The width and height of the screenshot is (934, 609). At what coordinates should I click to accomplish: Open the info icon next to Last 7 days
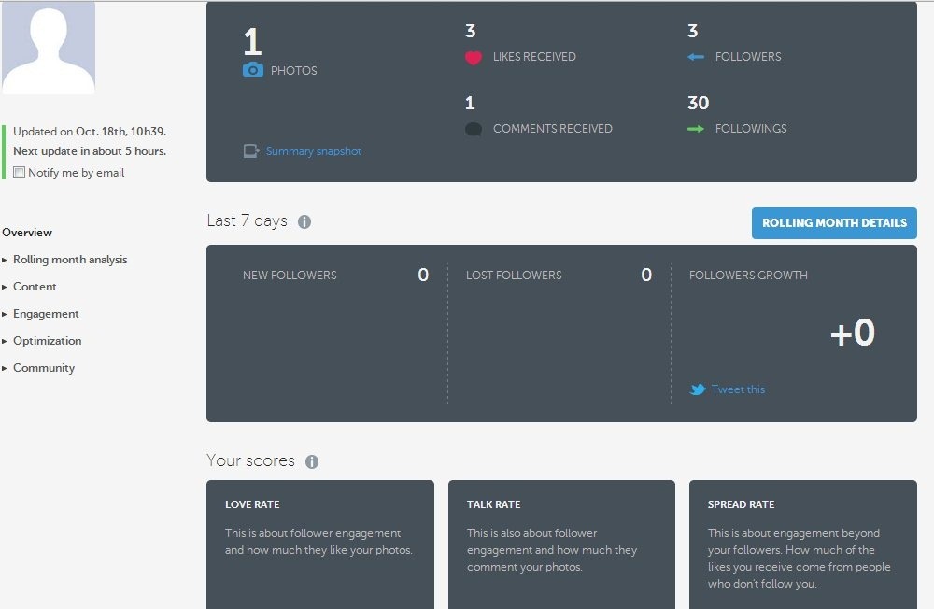(x=304, y=221)
